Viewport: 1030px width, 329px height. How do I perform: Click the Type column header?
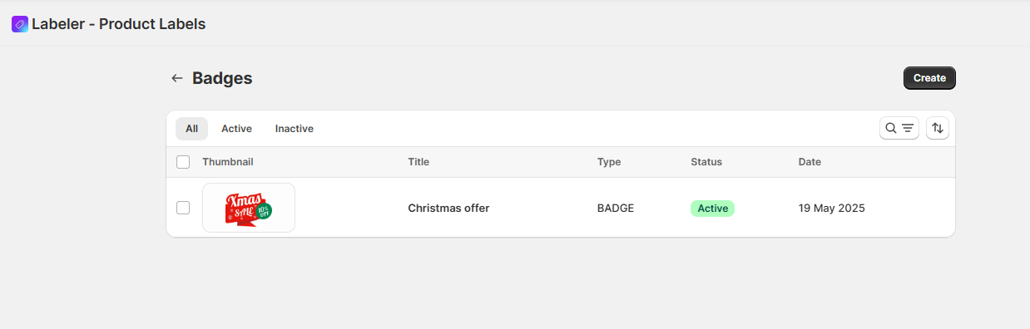(x=609, y=162)
